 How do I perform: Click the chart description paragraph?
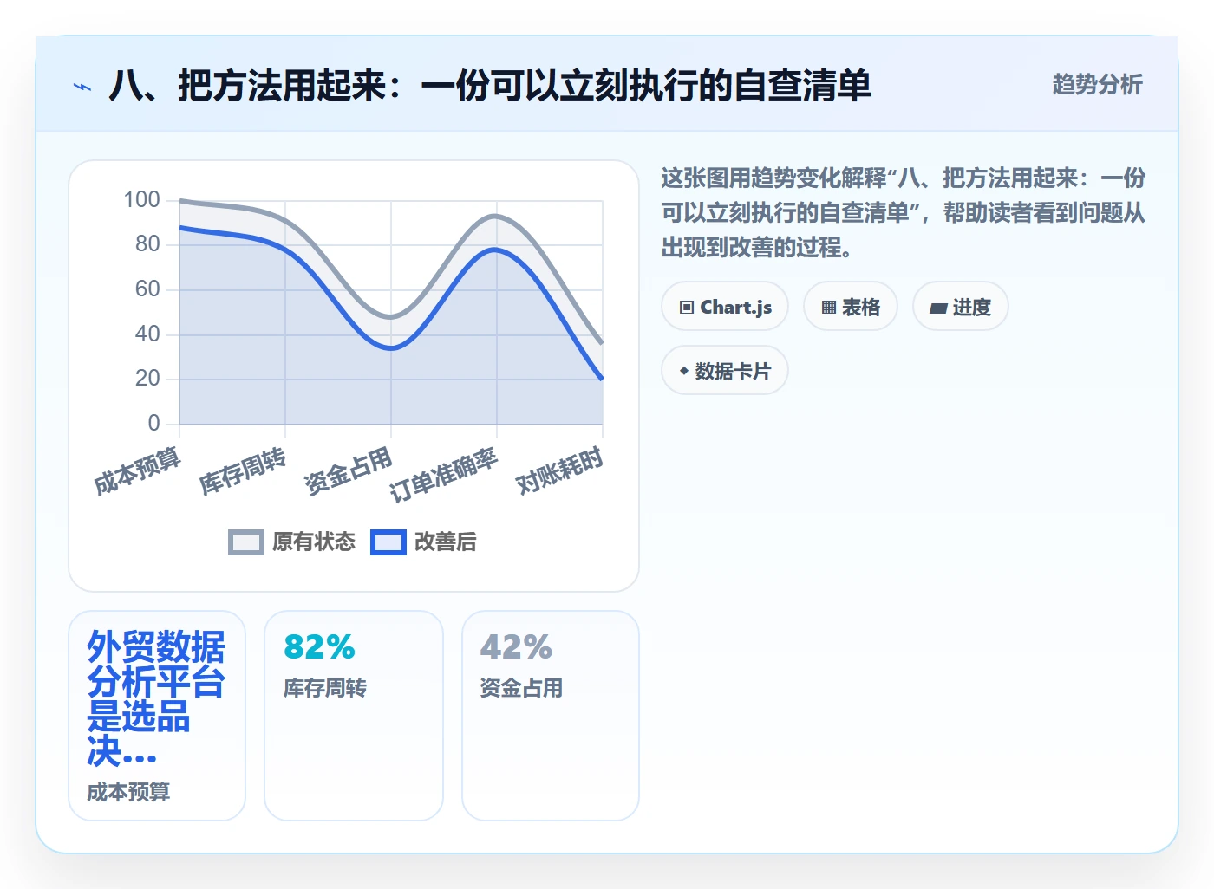point(904,213)
